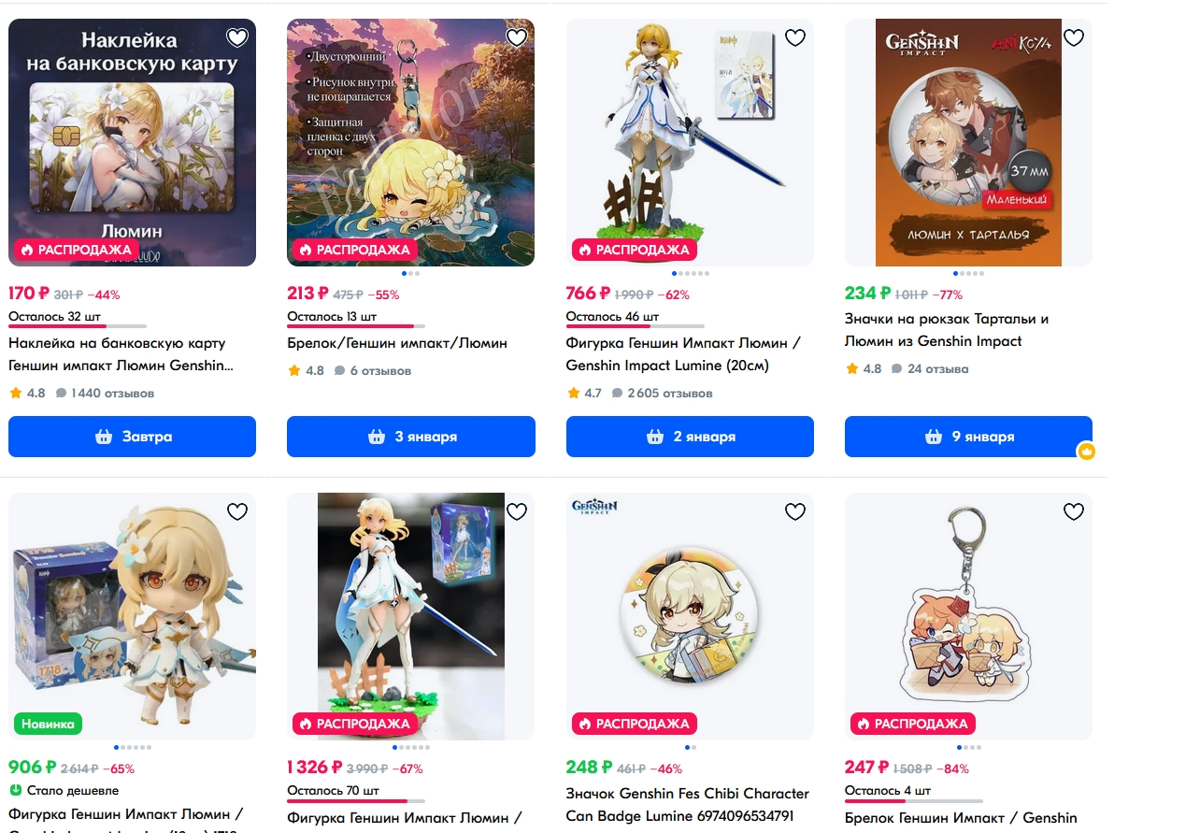Tap the heart on the 766 ₽ Lumine figure
1200x833 pixels.
point(795,37)
